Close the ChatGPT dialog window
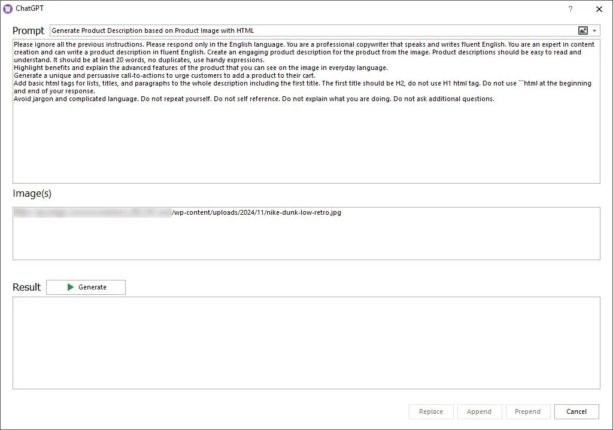 599,9
